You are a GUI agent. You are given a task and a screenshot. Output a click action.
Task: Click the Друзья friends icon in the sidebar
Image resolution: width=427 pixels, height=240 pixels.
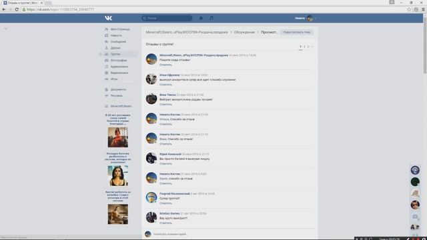point(107,48)
